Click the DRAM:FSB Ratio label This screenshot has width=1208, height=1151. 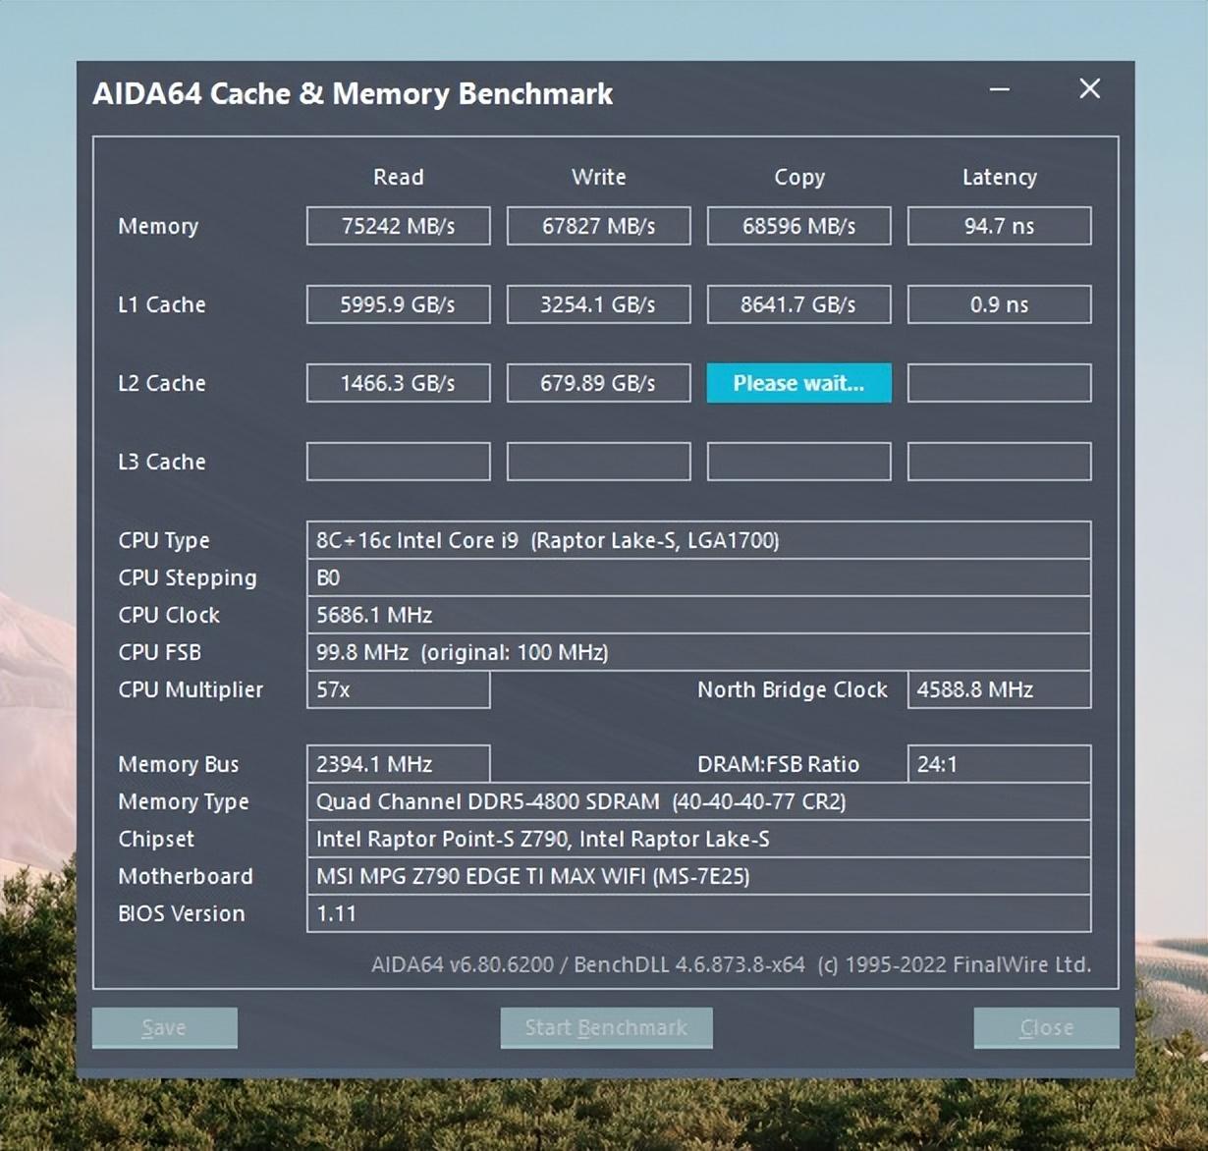[779, 764]
